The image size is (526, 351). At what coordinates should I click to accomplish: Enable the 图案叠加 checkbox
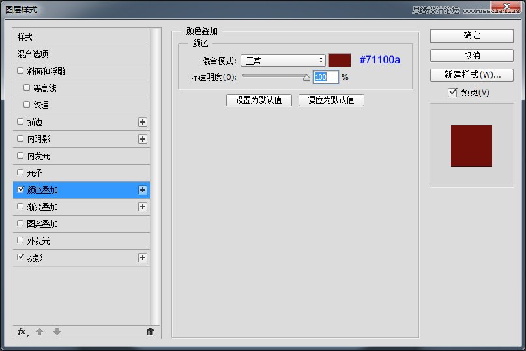(x=20, y=223)
